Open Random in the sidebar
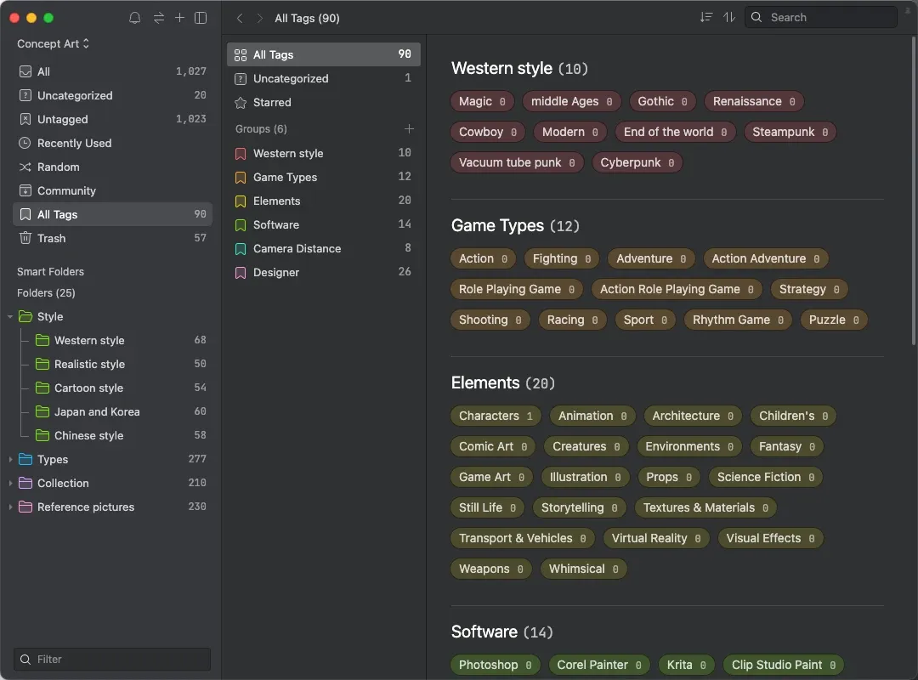 (x=112, y=167)
